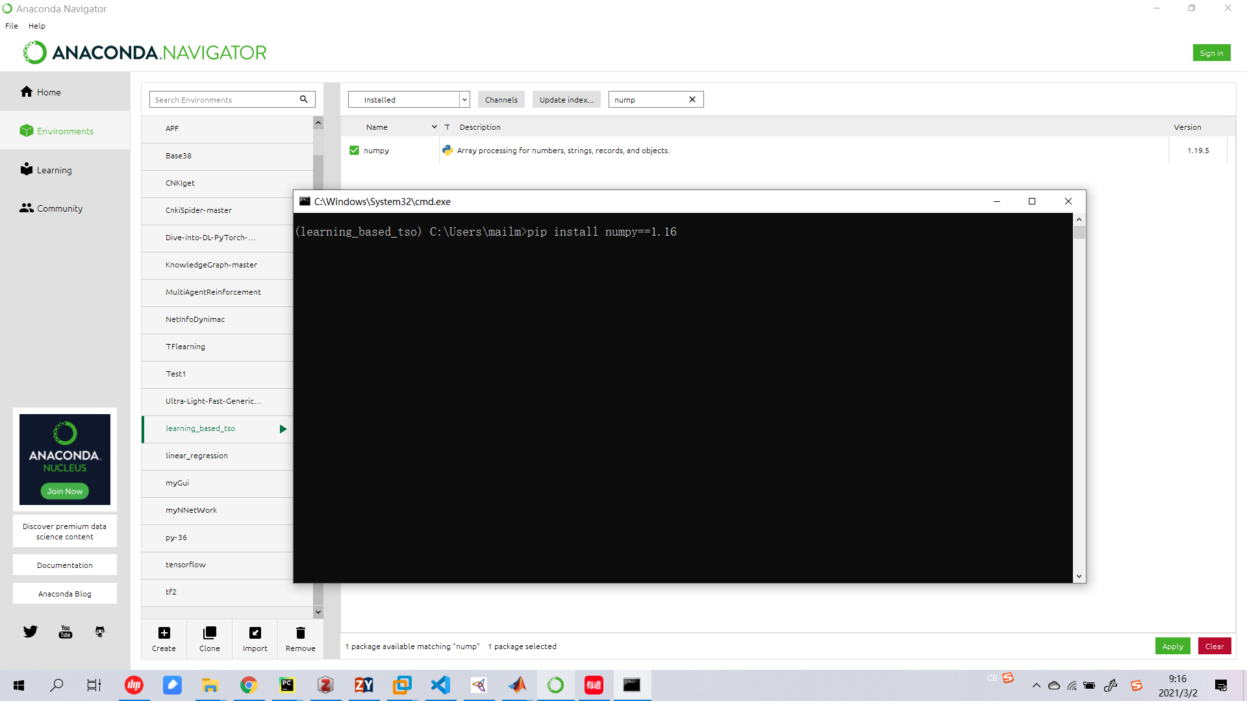
Task: Click the Update index button
Action: (566, 99)
